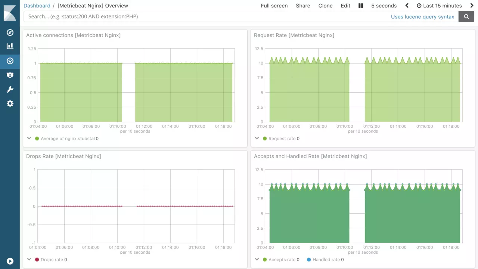Select the Dashboard gauge icon in sidebar
This screenshot has height=269, width=478.
tap(10, 61)
